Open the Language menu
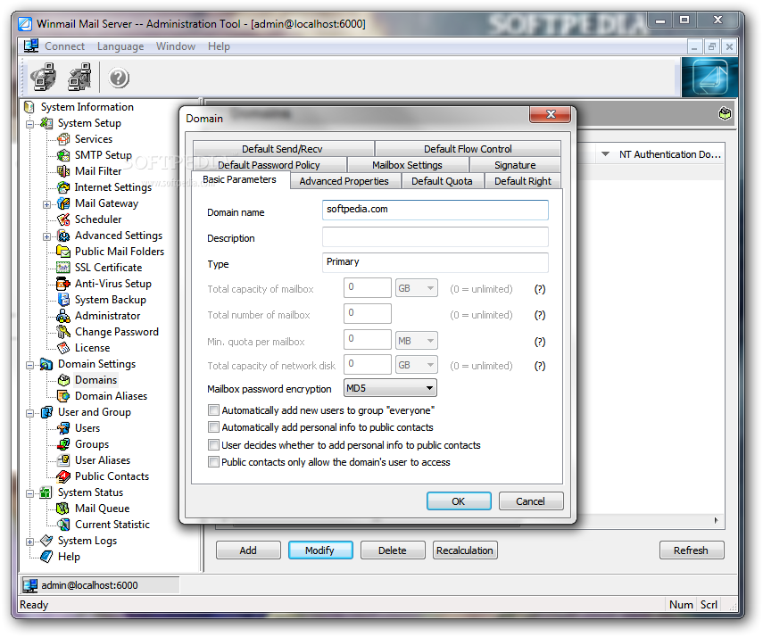The width and height of the screenshot is (763, 637). 120,46
